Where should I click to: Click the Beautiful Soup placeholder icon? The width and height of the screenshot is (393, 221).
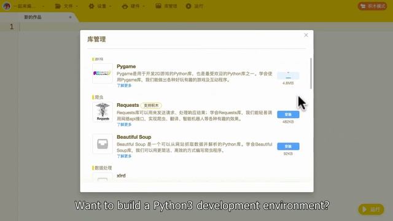coord(103,144)
